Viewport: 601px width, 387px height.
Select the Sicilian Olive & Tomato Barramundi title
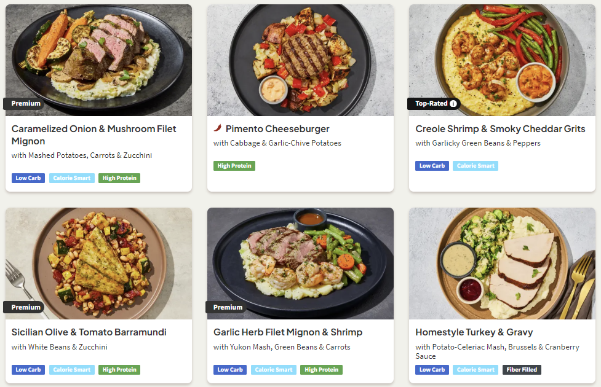(x=89, y=332)
